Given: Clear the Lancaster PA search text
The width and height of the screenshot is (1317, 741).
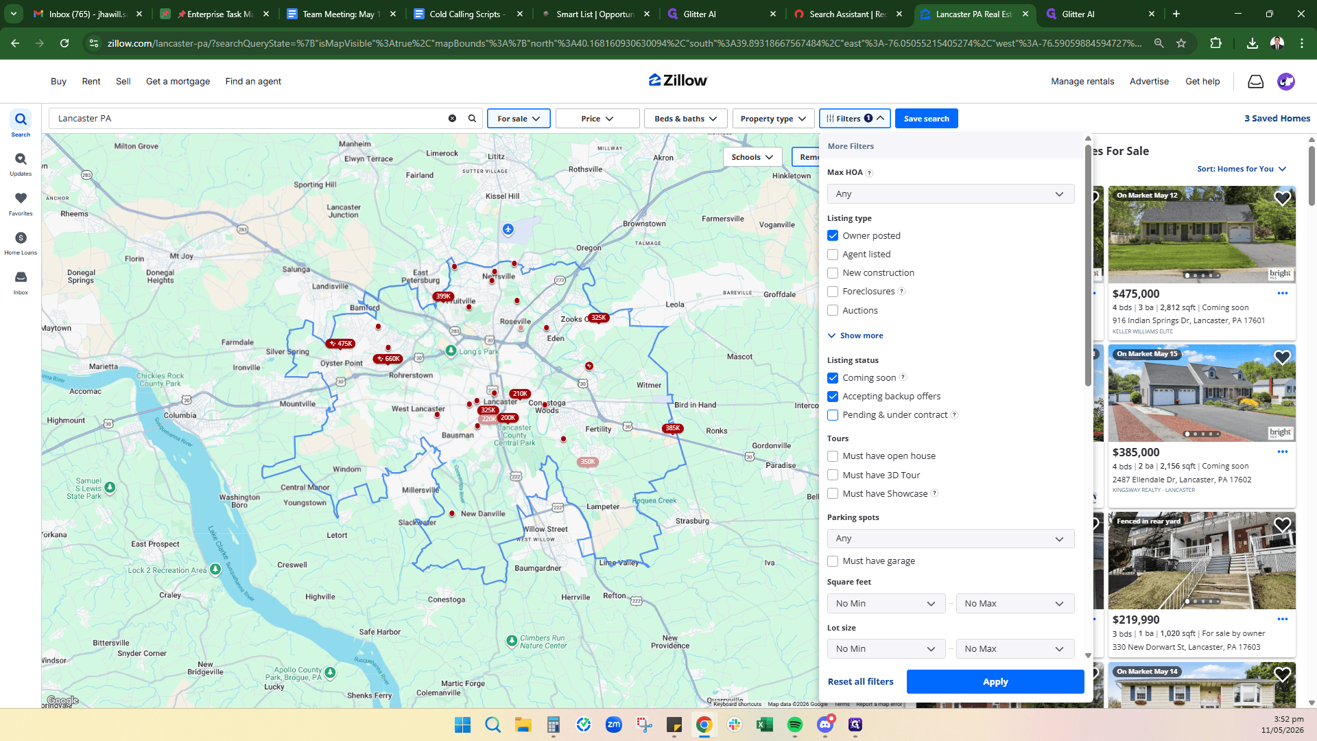Looking at the screenshot, I should pyautogui.click(x=452, y=118).
